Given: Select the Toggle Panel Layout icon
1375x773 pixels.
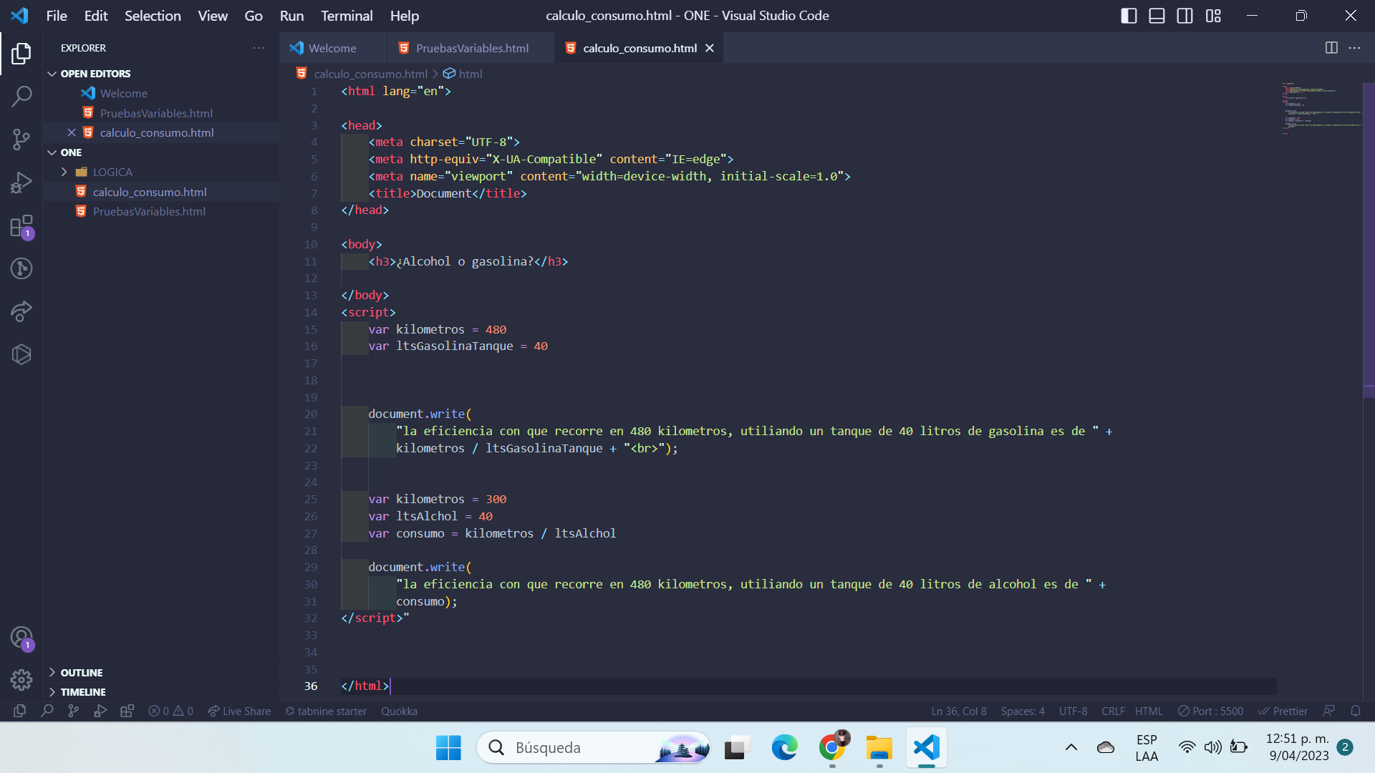Looking at the screenshot, I should point(1156,14).
